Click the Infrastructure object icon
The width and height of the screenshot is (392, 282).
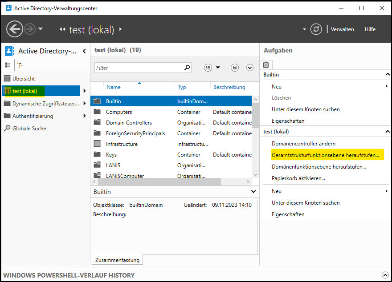tap(97, 144)
